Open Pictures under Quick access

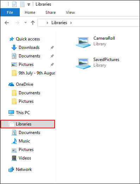click(x=26, y=65)
